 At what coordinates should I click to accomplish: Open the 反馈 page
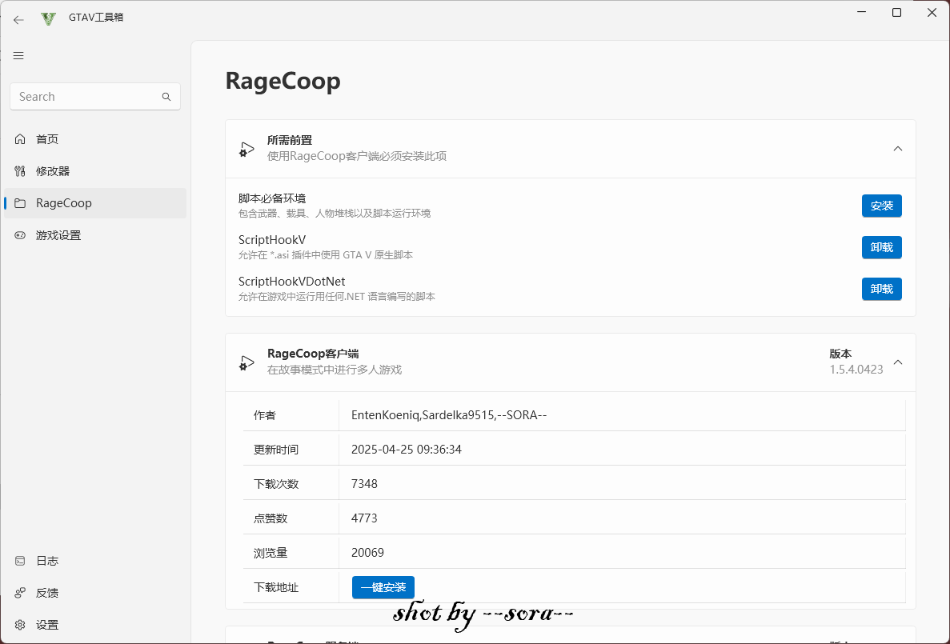pyautogui.click(x=95, y=593)
